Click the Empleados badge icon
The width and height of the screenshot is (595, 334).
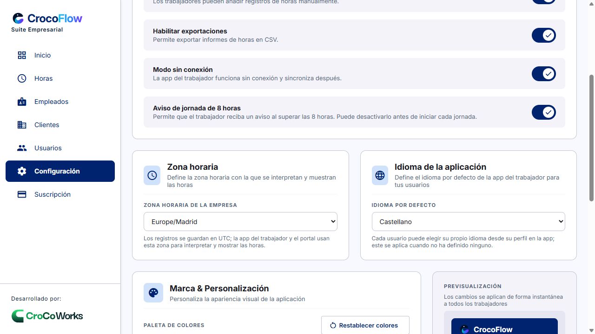(22, 102)
